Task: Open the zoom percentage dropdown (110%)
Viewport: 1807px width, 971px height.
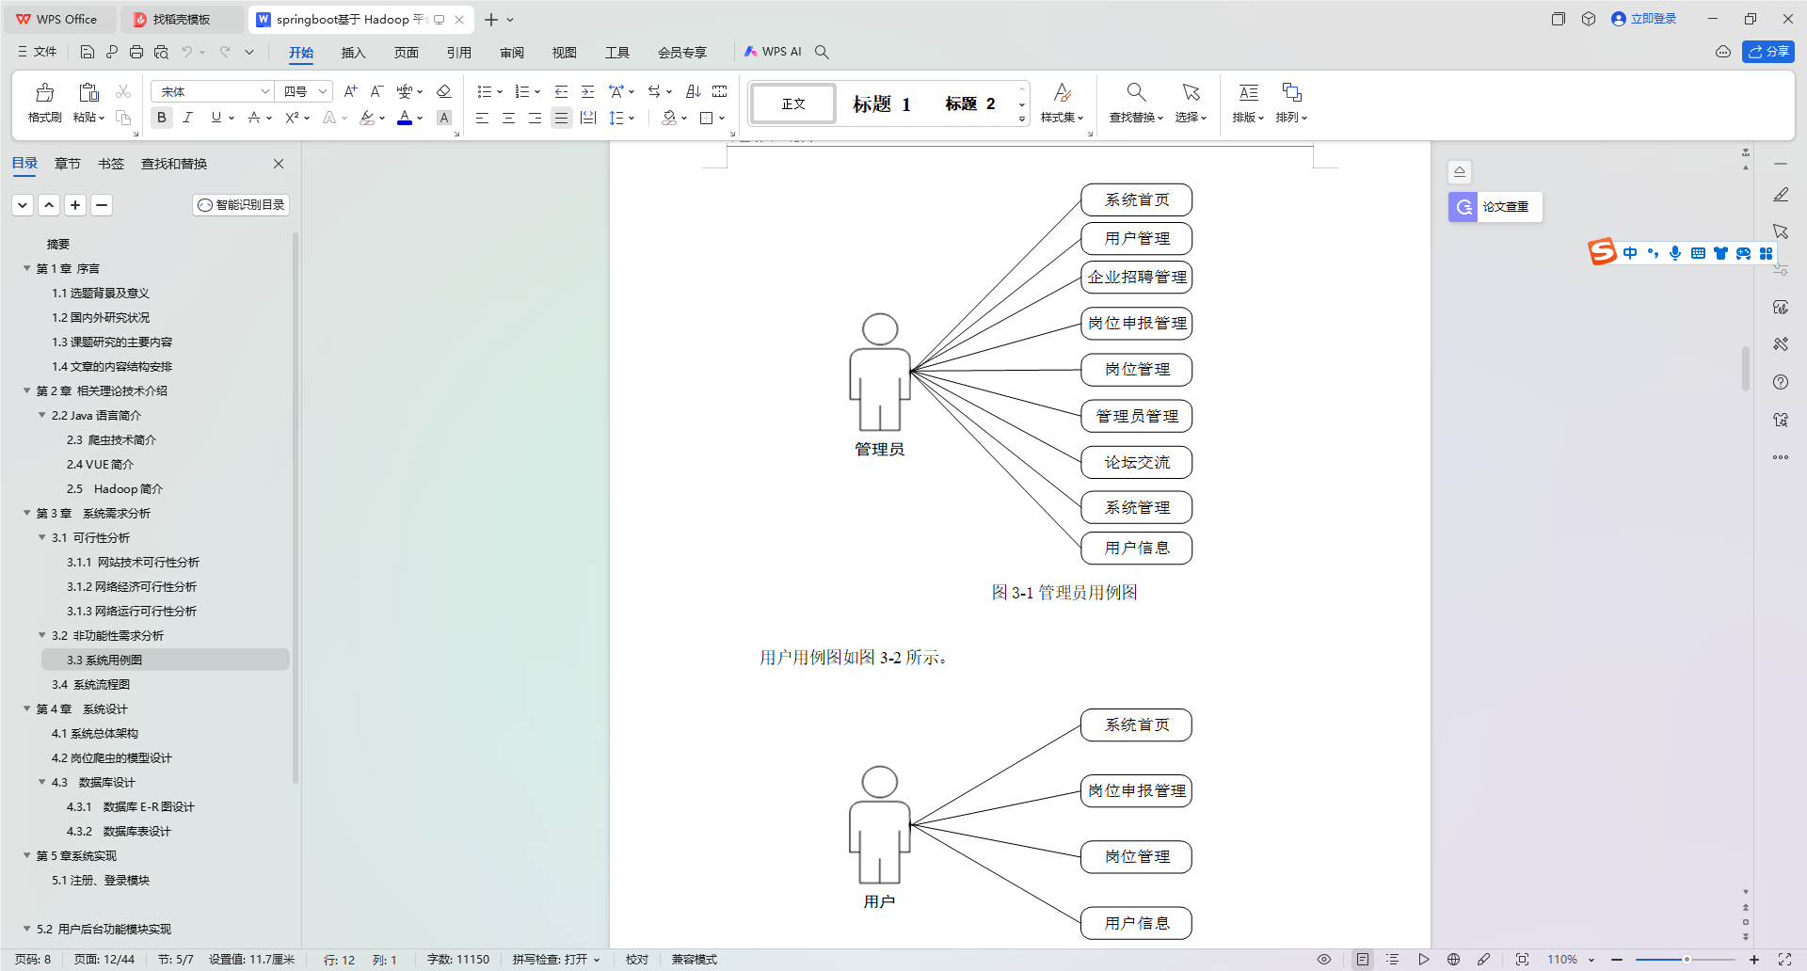Action: coord(1591,960)
